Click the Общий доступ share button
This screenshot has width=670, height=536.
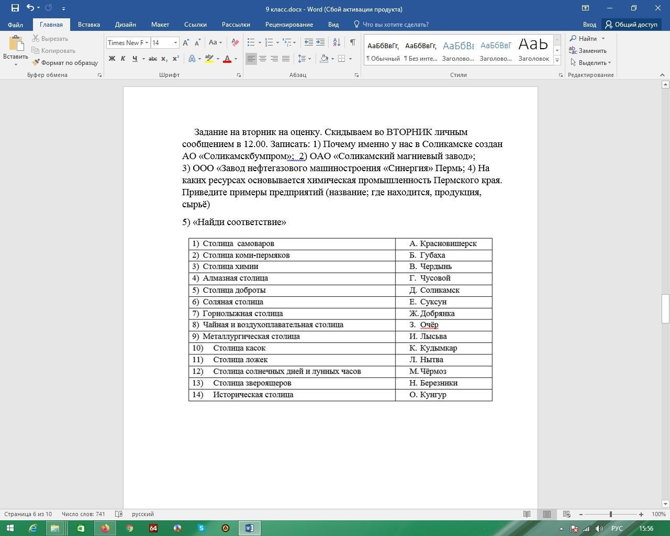tap(631, 25)
